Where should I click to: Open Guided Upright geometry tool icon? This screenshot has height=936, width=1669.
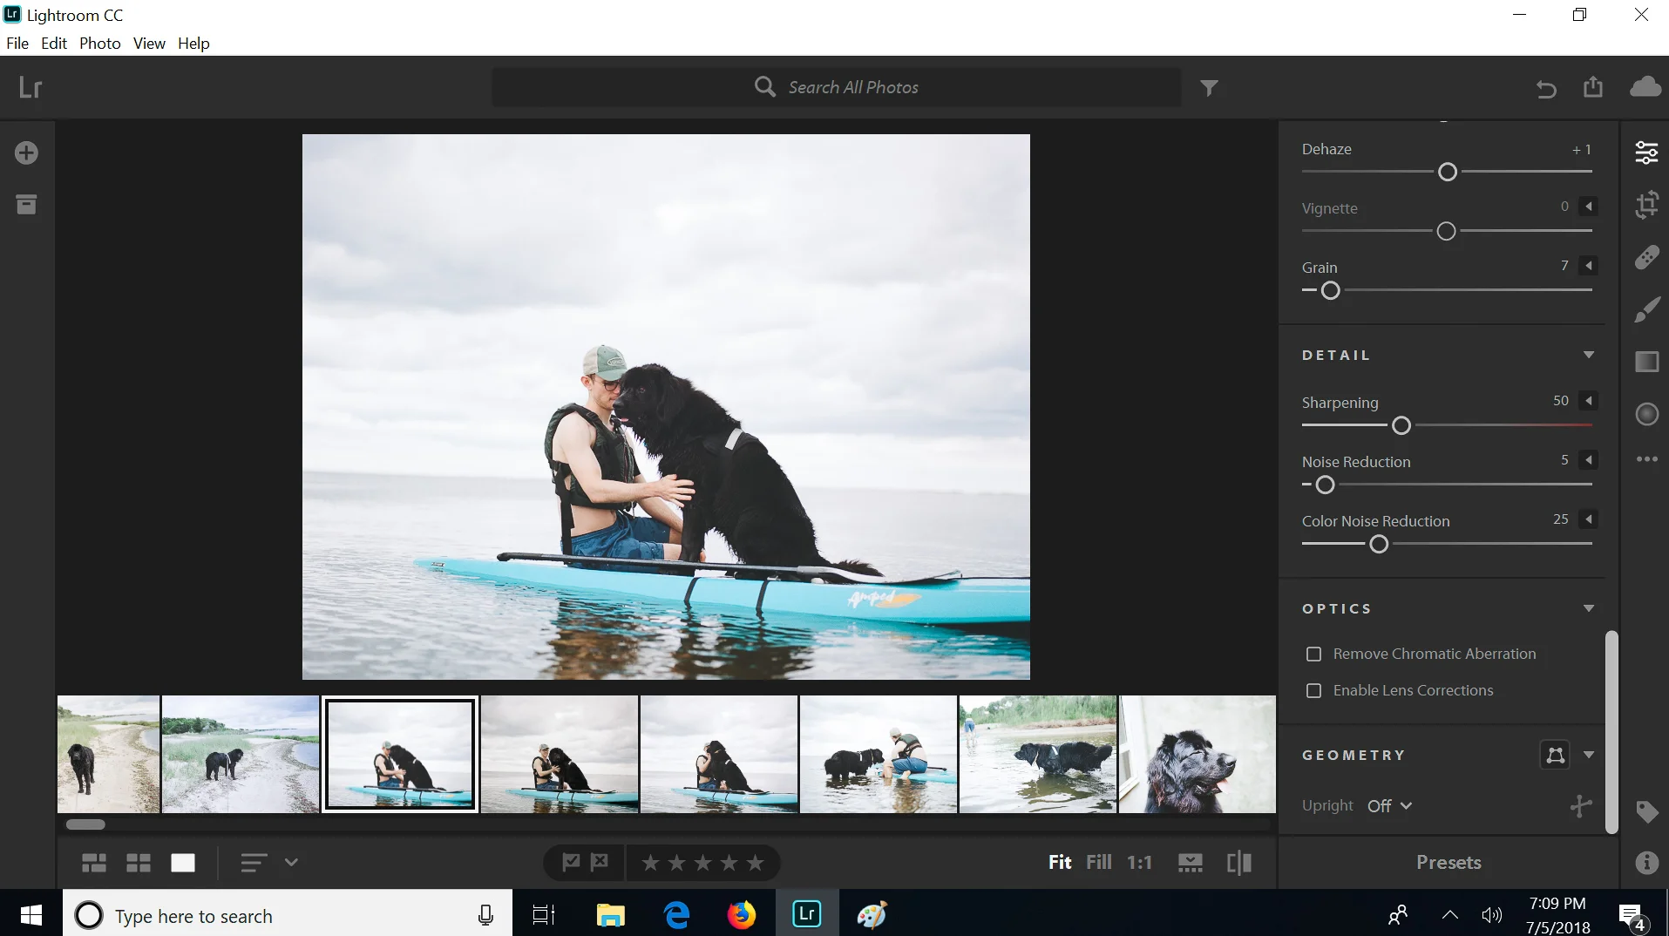click(1555, 755)
